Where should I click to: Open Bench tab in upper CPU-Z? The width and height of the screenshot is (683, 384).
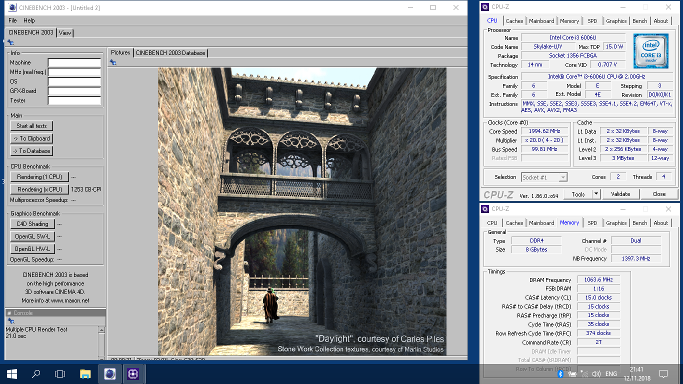pyautogui.click(x=640, y=21)
